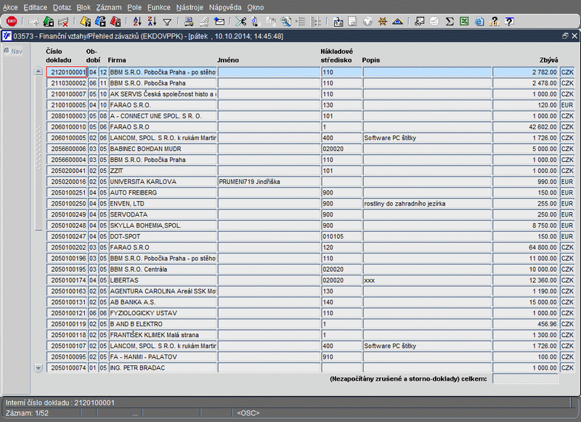This screenshot has width=581, height=422.
Task: Click document number field 2120100001
Action: coord(67,72)
